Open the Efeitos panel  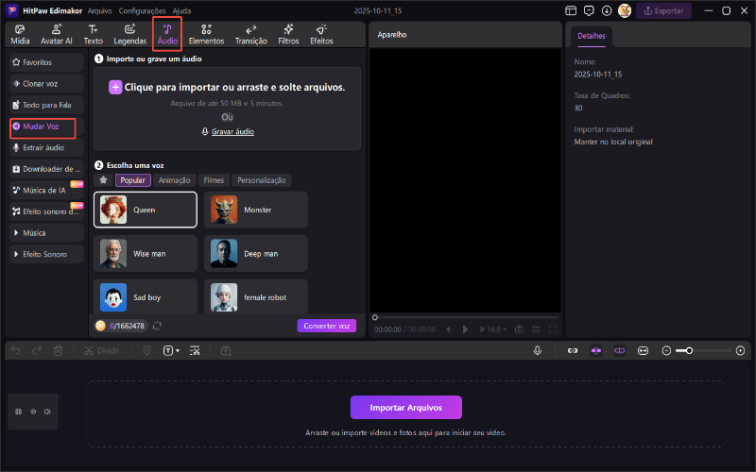click(x=321, y=35)
